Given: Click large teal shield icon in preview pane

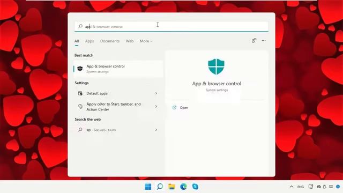Looking at the screenshot, I should point(216,66).
